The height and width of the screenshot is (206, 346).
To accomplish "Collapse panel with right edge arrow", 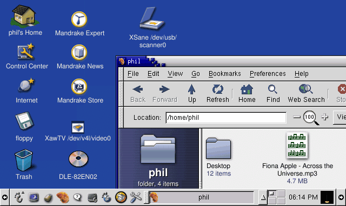I will [x=341, y=197].
